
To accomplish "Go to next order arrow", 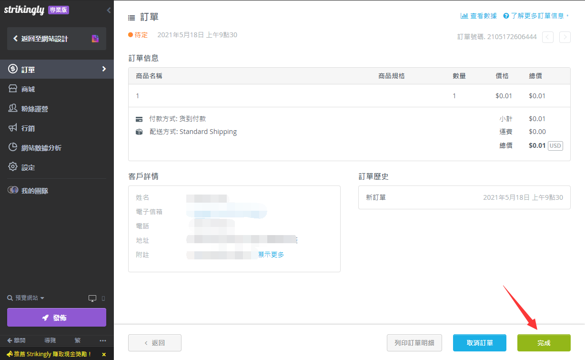I will pyautogui.click(x=565, y=37).
